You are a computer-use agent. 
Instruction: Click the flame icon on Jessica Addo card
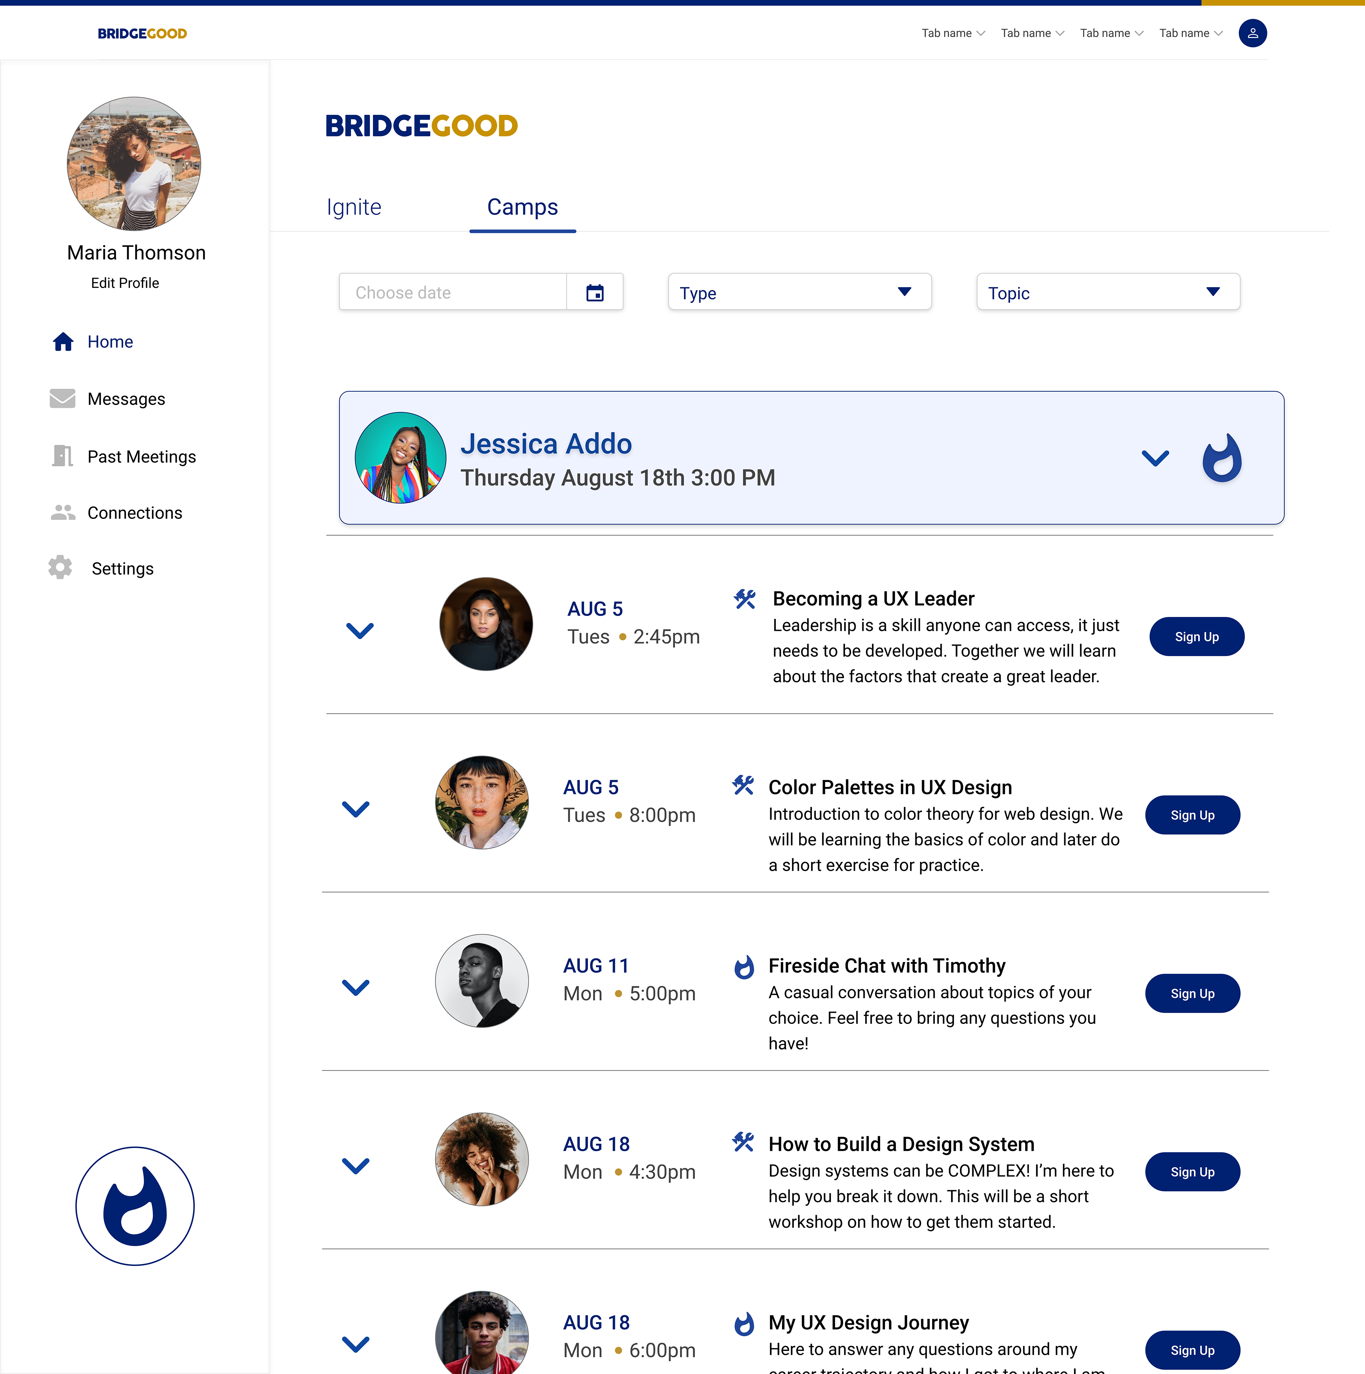click(1222, 457)
